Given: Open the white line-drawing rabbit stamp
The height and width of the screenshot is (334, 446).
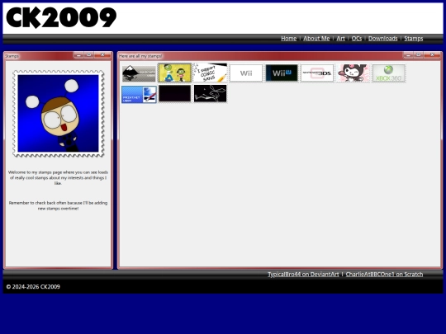Looking at the screenshot, I should [x=211, y=93].
